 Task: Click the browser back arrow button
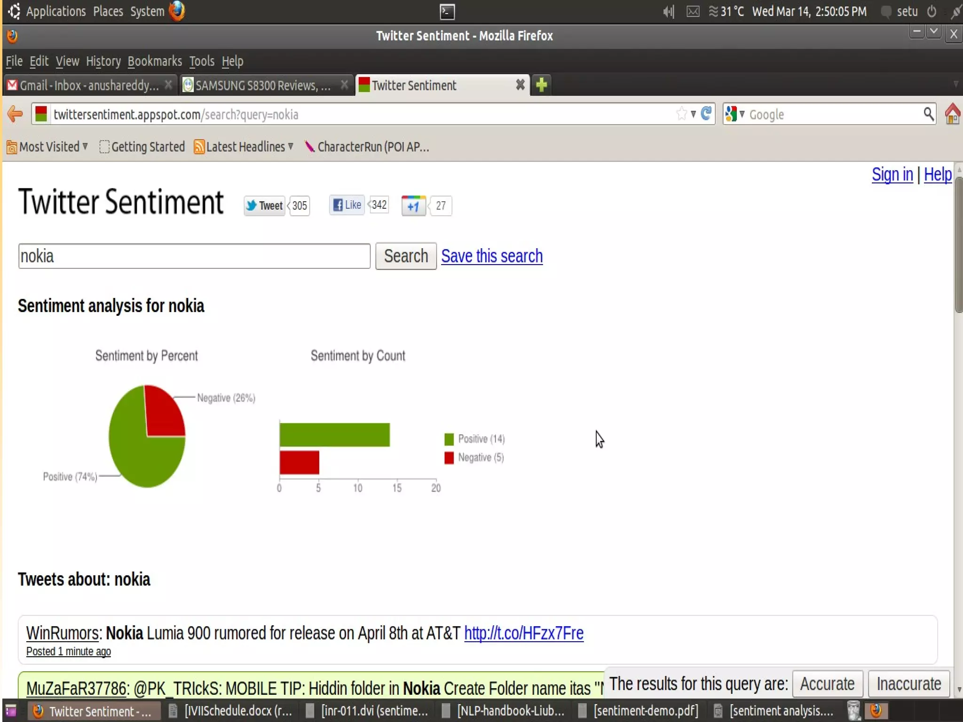[x=16, y=114]
